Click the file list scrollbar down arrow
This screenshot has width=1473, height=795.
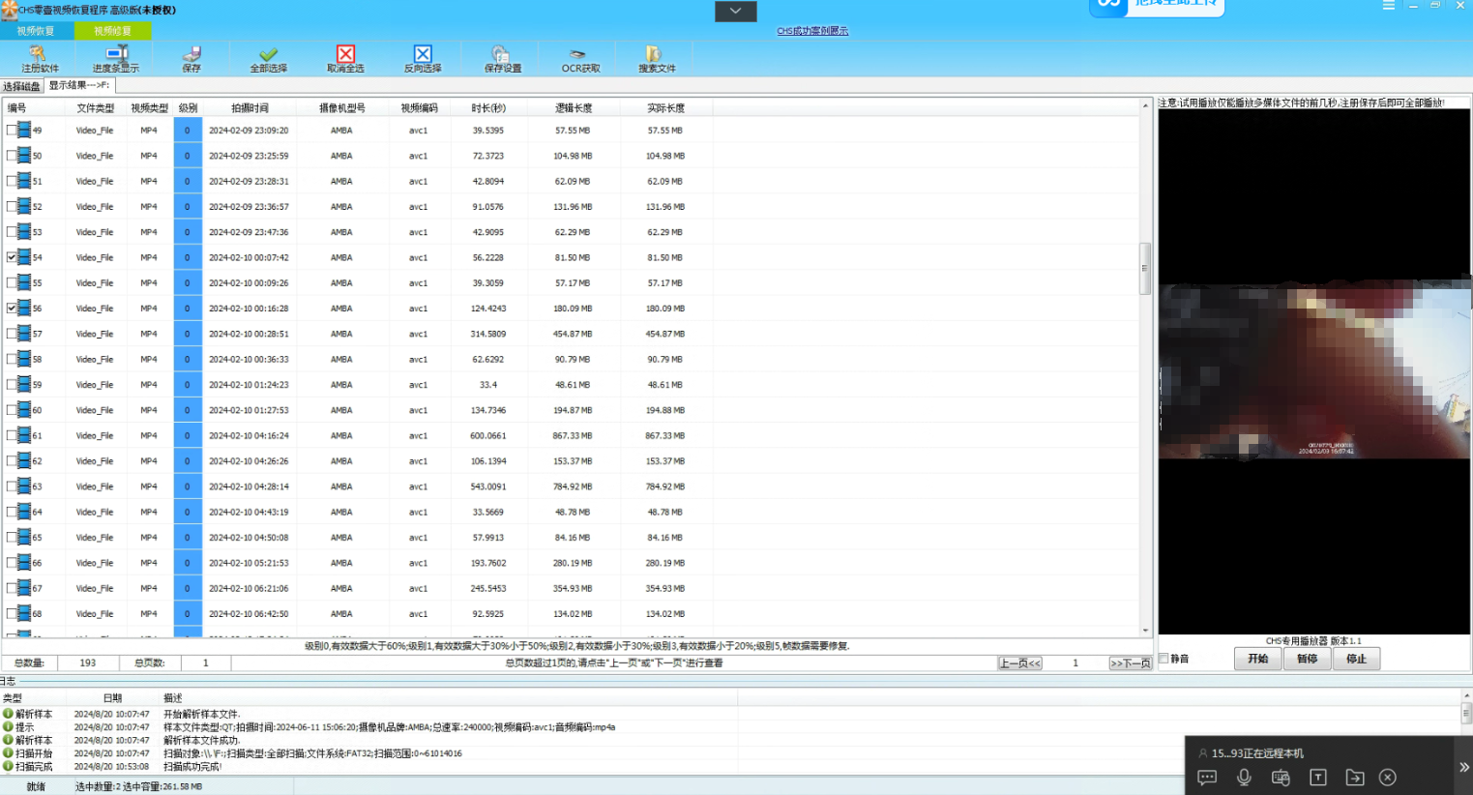coord(1145,631)
